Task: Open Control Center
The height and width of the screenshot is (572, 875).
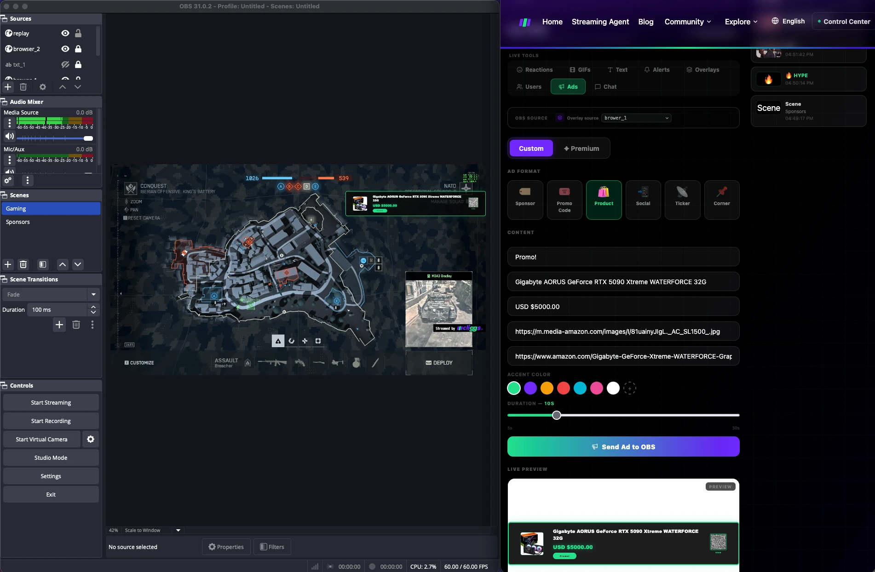Action: pyautogui.click(x=844, y=22)
